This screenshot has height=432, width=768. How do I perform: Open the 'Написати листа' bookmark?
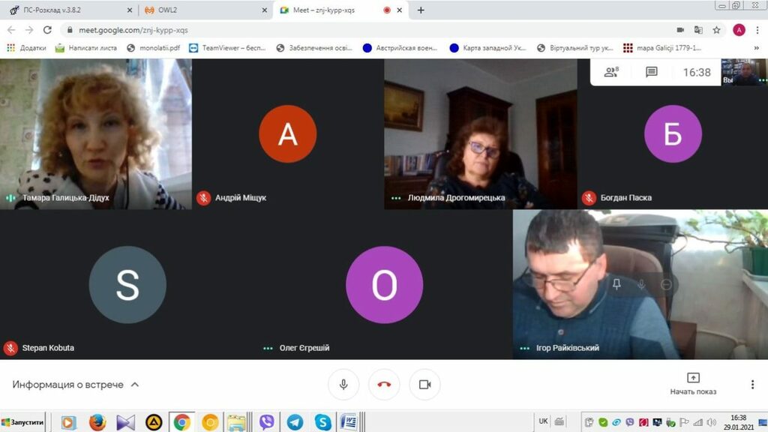[86, 48]
